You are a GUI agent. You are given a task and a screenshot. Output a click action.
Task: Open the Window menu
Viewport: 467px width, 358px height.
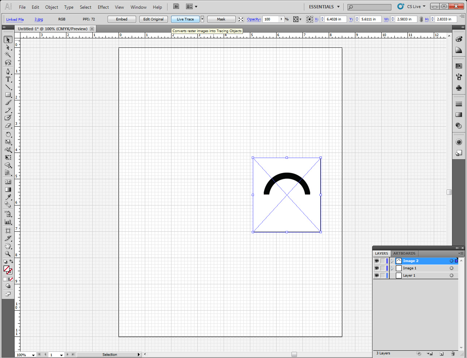point(139,7)
